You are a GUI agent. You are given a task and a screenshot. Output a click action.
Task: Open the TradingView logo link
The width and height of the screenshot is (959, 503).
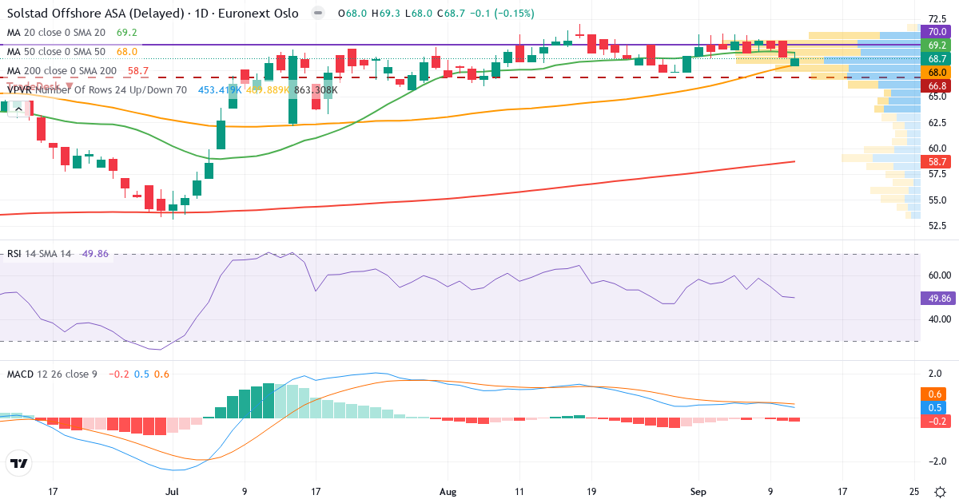(x=19, y=462)
